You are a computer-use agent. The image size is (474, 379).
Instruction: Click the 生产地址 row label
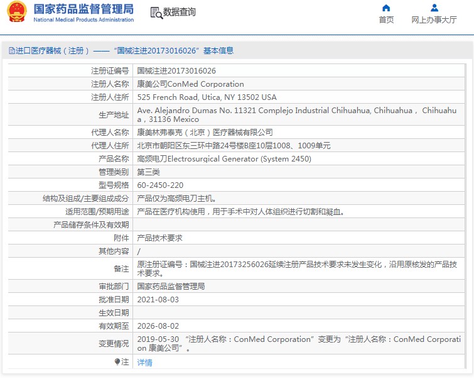click(114, 115)
